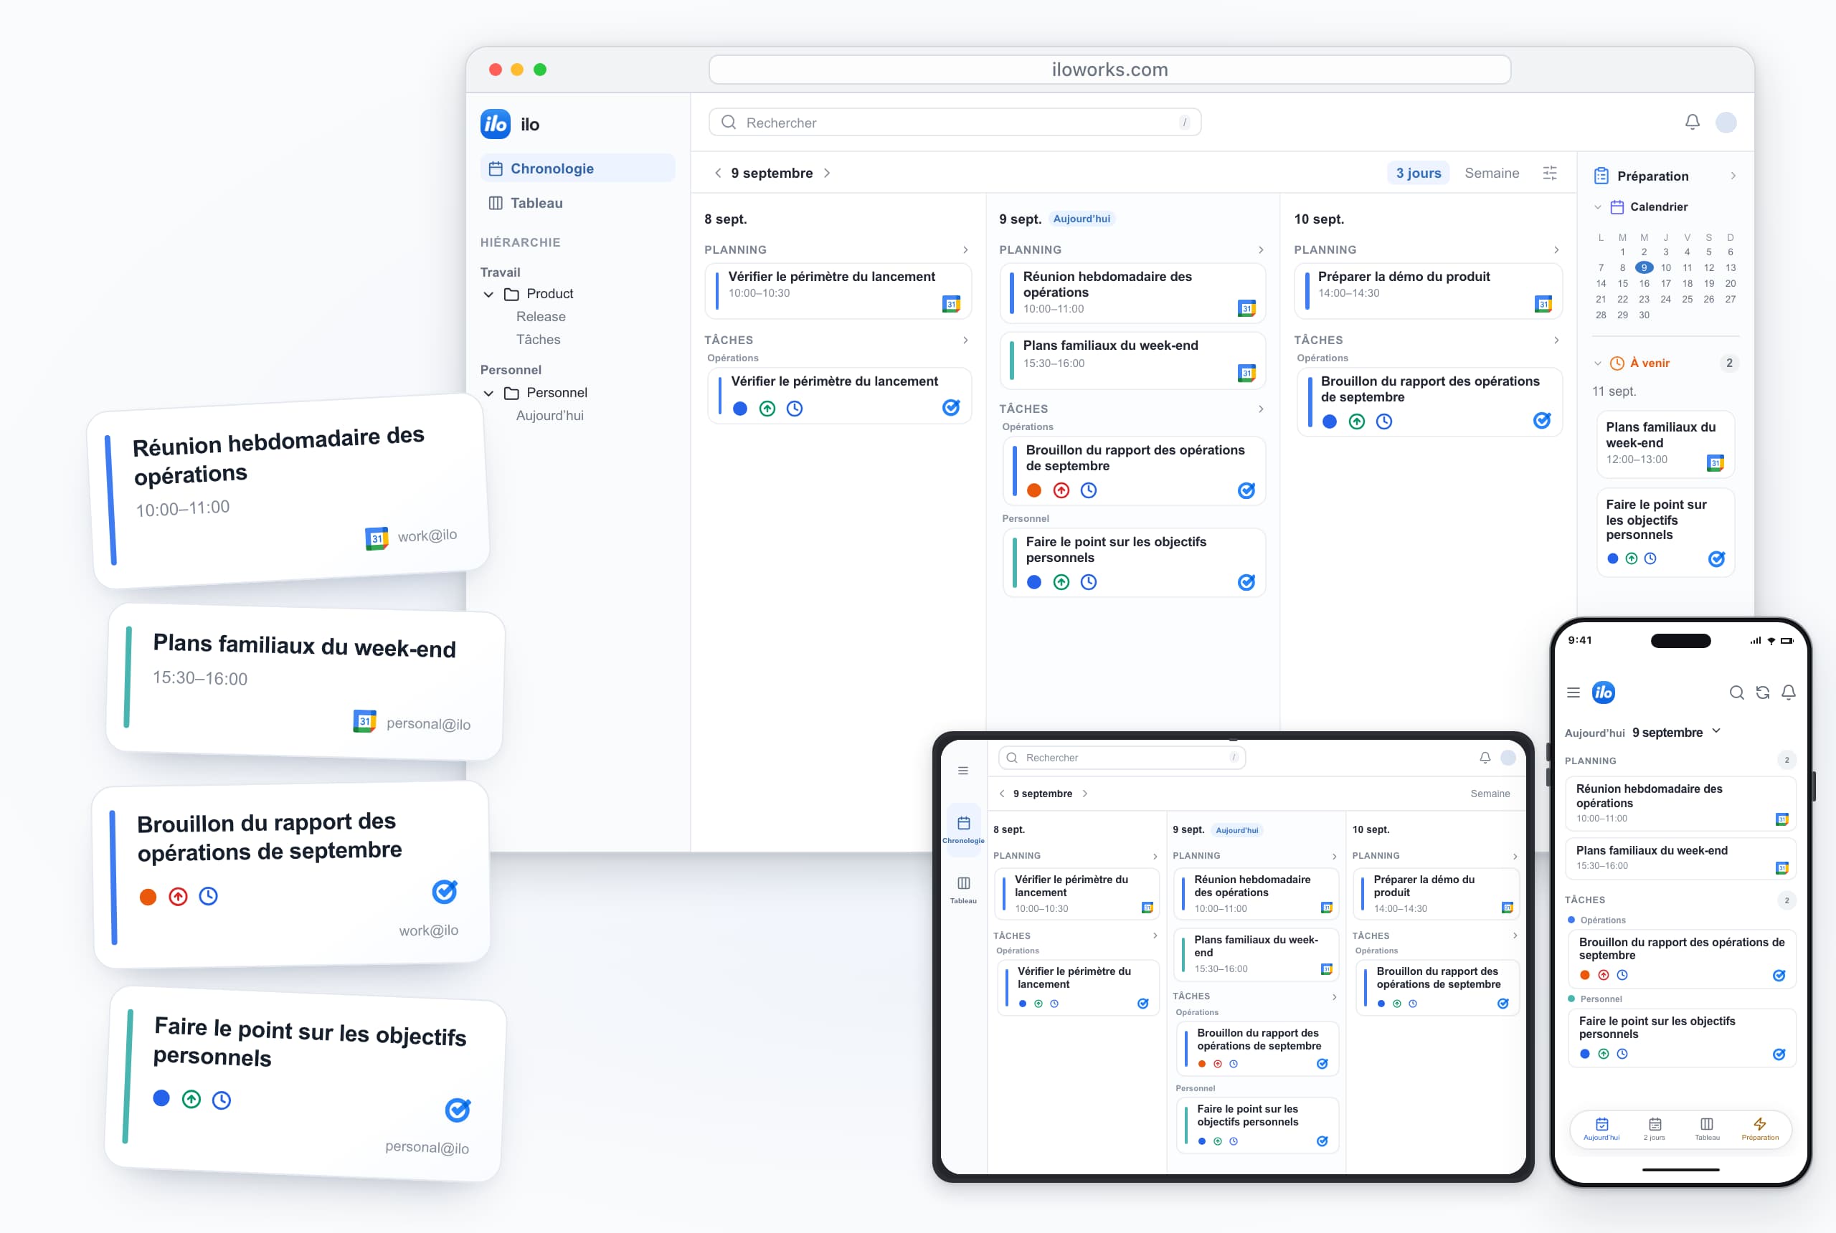The width and height of the screenshot is (1836, 1233).
Task: Click clock icon on large Faire le point card
Action: click(x=222, y=1100)
